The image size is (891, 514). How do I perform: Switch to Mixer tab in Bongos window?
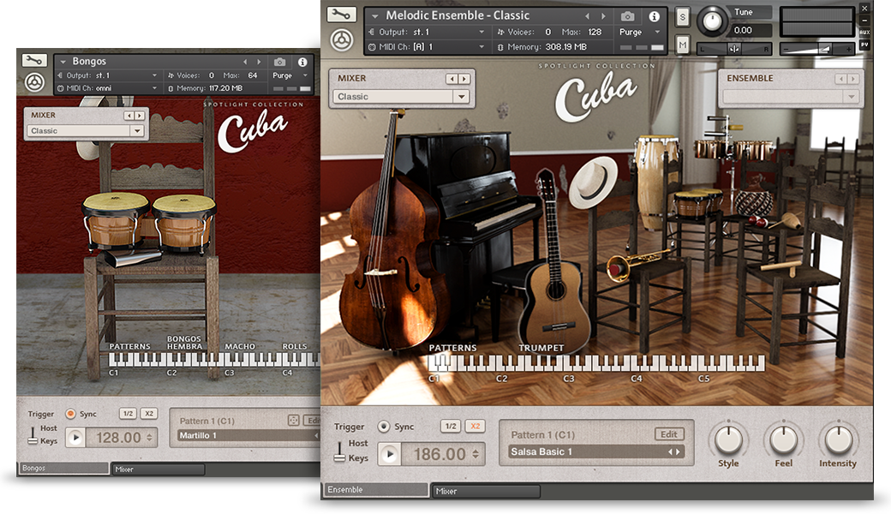158,469
